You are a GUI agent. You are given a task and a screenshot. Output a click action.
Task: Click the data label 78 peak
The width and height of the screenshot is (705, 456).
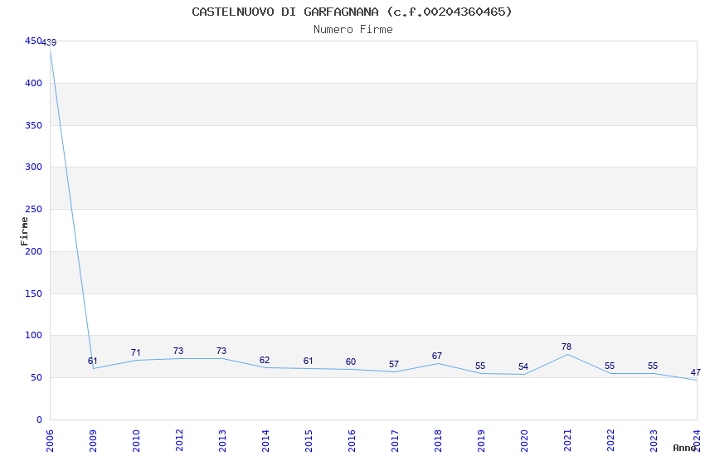point(566,347)
